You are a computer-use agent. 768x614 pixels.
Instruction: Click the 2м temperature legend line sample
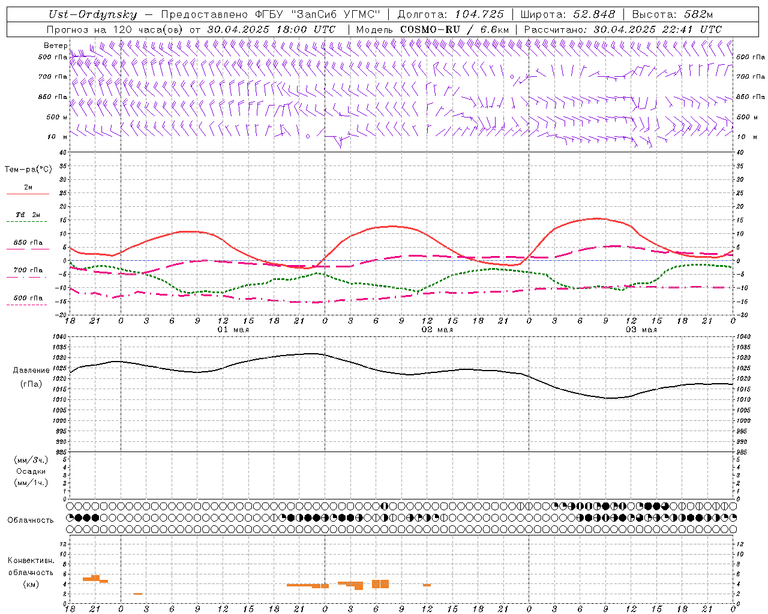(28, 194)
